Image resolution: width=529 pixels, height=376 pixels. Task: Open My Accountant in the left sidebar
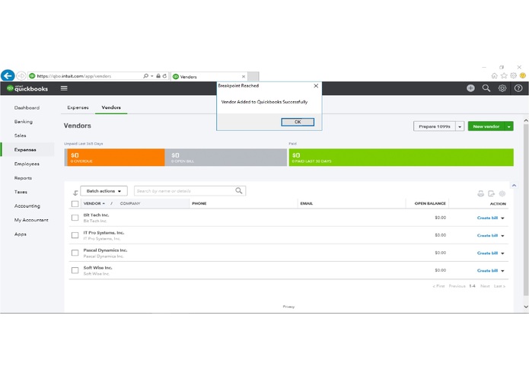pos(31,220)
